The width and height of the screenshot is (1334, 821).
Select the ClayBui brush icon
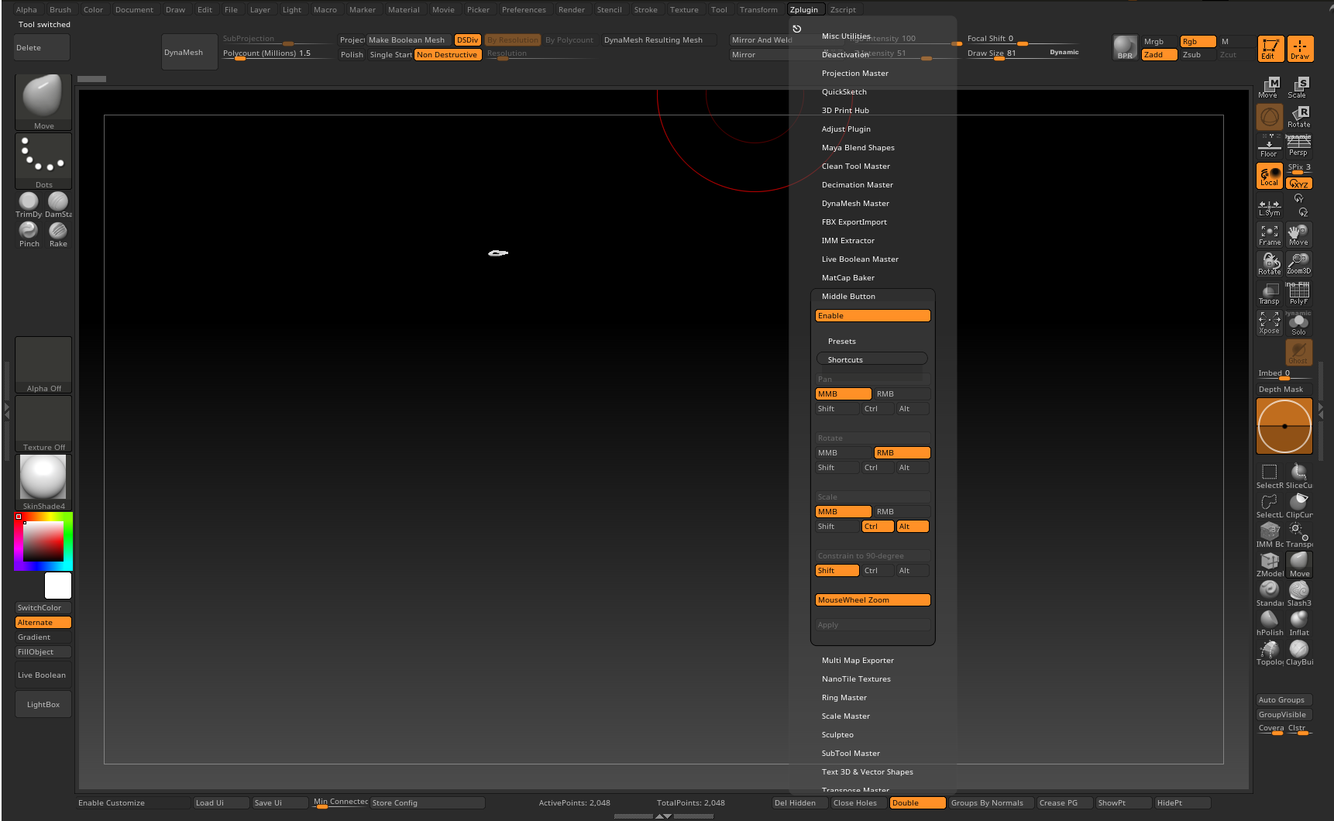point(1299,652)
